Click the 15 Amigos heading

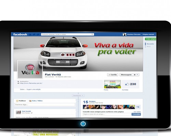coord(89,102)
